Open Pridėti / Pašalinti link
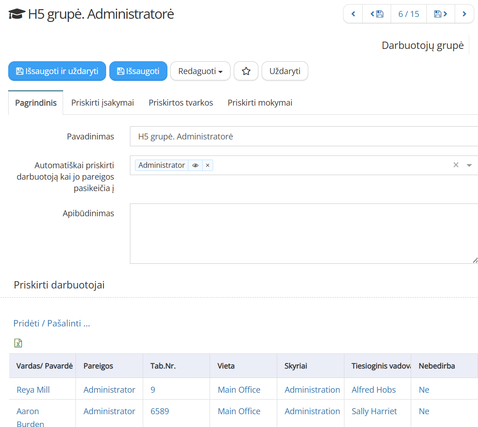 pyautogui.click(x=52, y=323)
